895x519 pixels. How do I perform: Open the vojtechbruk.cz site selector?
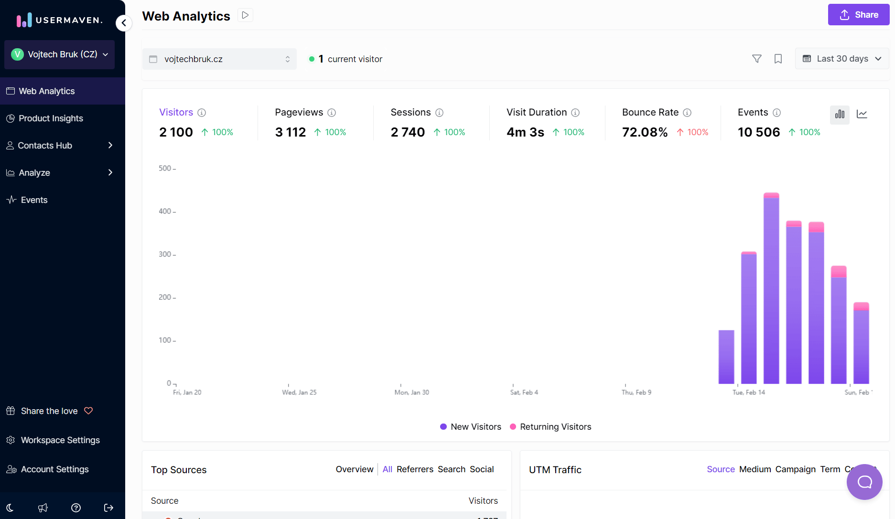219,59
